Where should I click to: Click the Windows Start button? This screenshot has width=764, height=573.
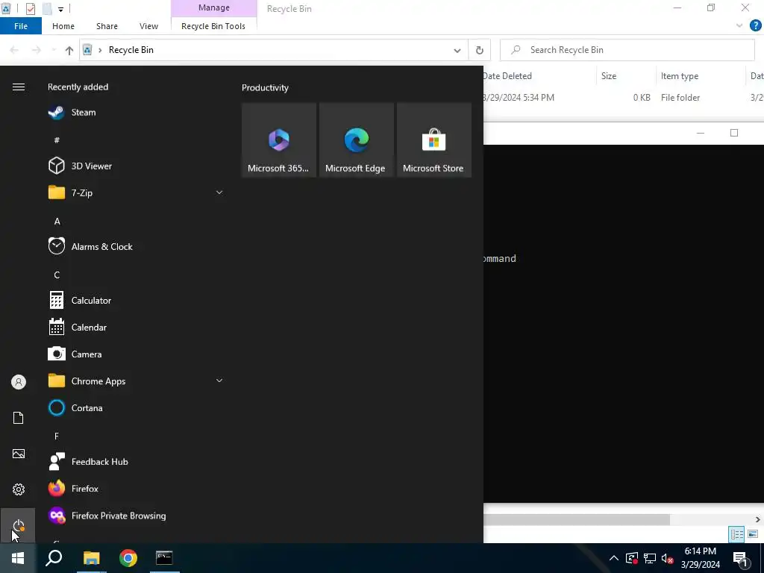coord(18,558)
